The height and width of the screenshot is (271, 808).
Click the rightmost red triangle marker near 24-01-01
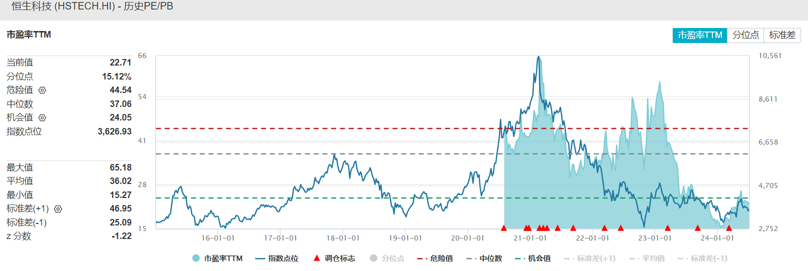pos(728,228)
